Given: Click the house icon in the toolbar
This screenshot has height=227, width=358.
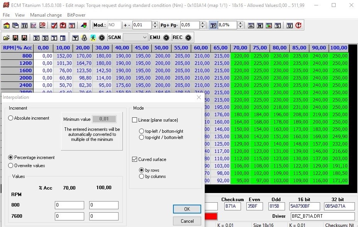Looking at the screenshot, I should [x=7, y=25].
